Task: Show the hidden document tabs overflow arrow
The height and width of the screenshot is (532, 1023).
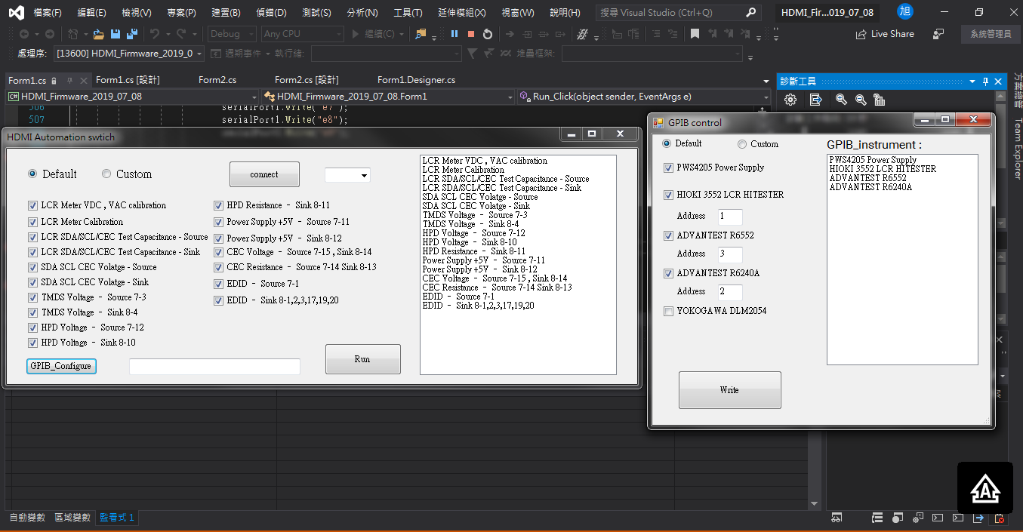Action: pyautogui.click(x=766, y=81)
